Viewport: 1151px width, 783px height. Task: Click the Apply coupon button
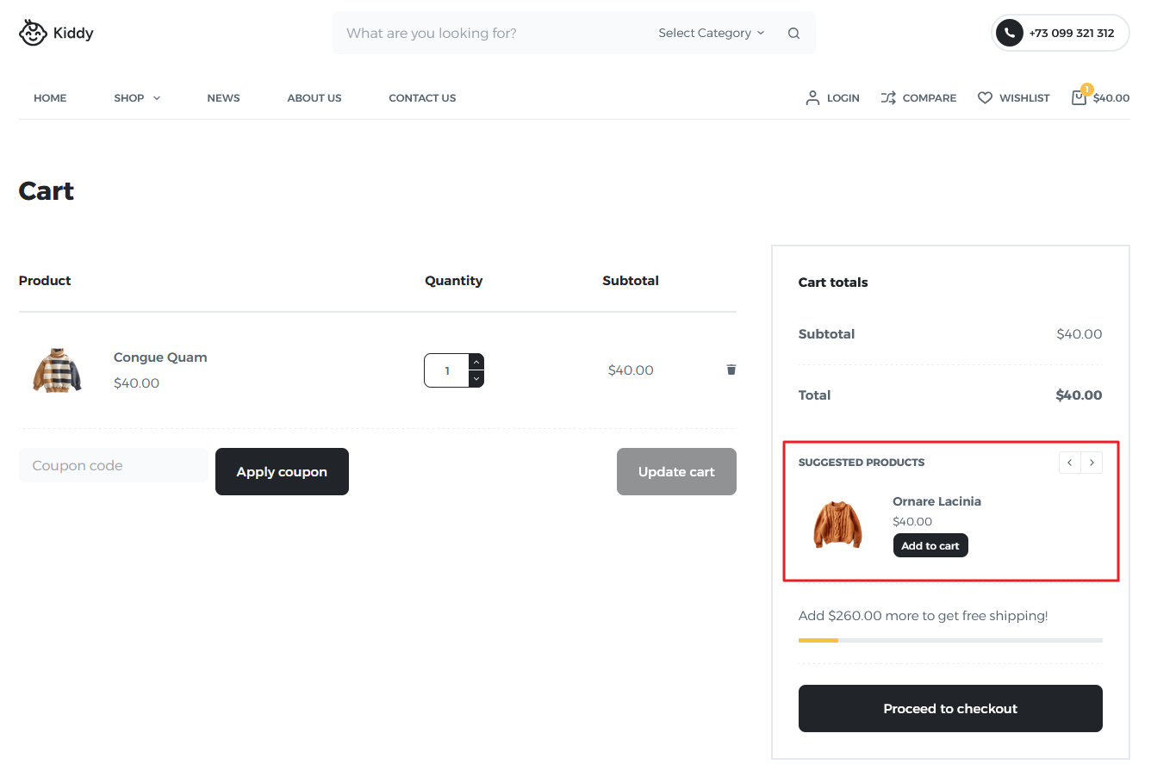pos(282,471)
